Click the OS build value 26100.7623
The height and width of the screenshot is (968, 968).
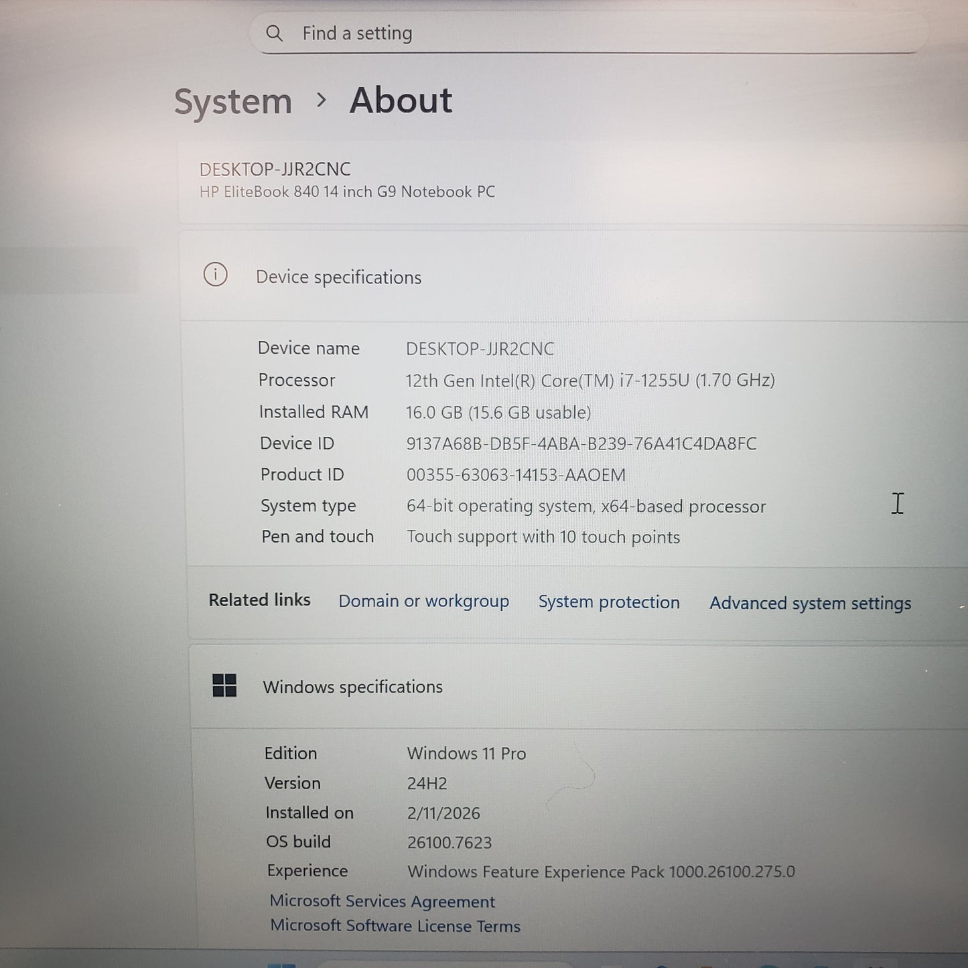450,841
